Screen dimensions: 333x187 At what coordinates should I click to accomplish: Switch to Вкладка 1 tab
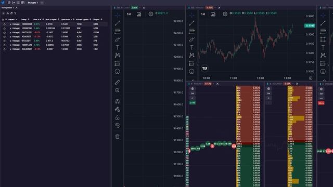point(33,3)
